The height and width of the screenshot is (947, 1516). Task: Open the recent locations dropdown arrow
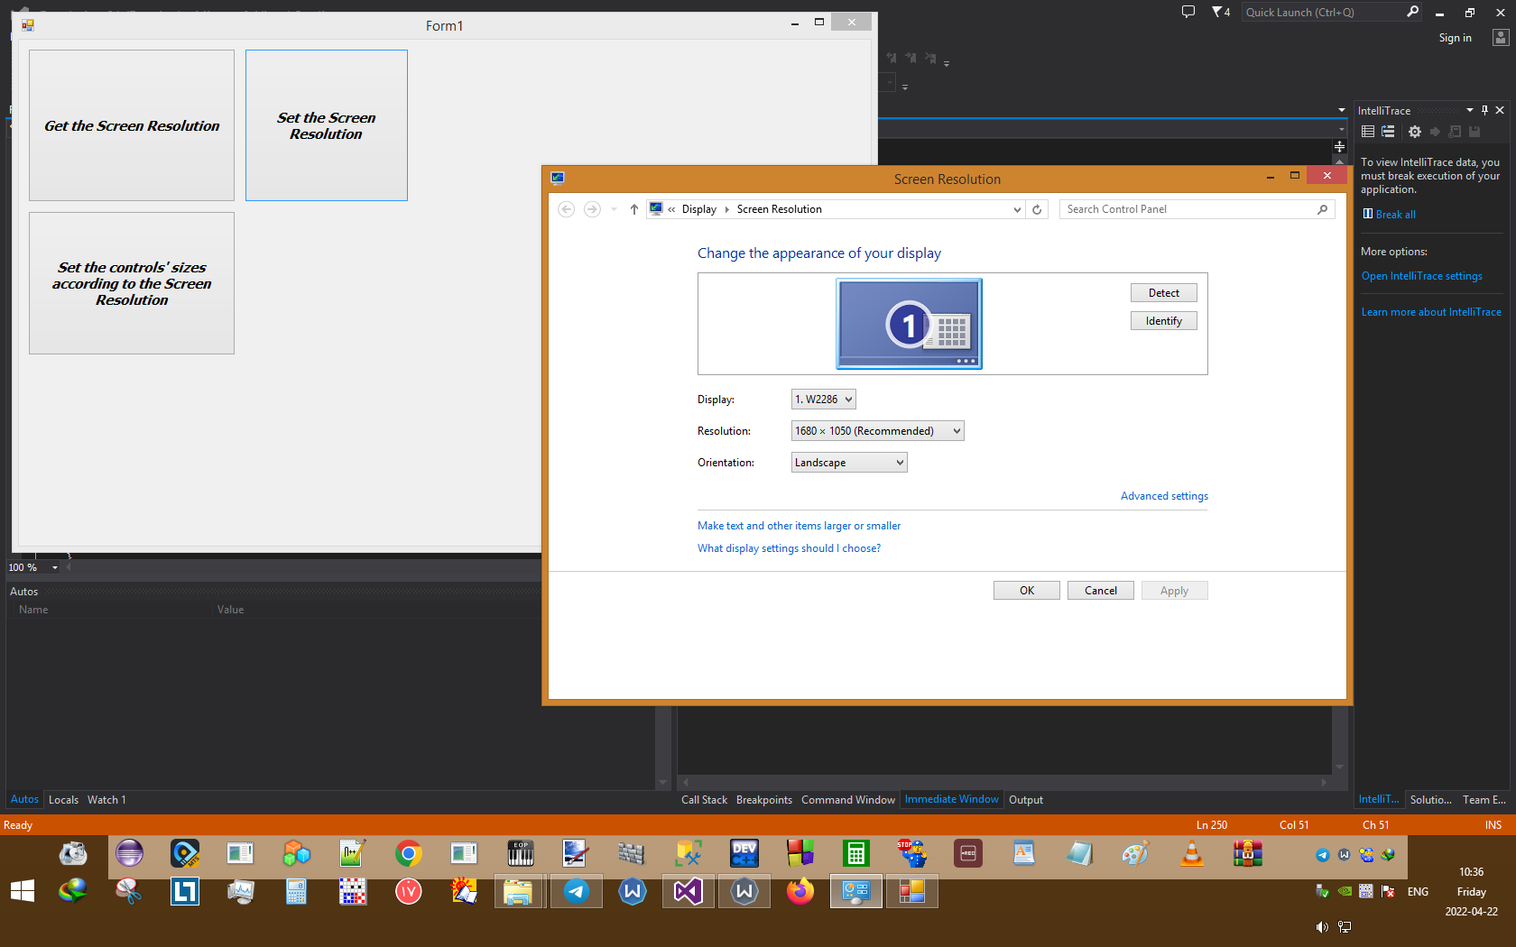point(614,209)
